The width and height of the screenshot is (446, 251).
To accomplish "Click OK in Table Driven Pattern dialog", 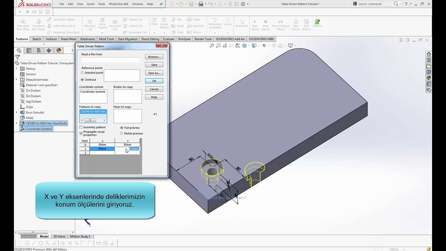I will [154, 81].
